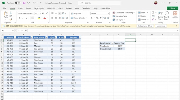Open the General number format dropdown
The width and height of the screenshot is (180, 100).
[x=109, y=13]
